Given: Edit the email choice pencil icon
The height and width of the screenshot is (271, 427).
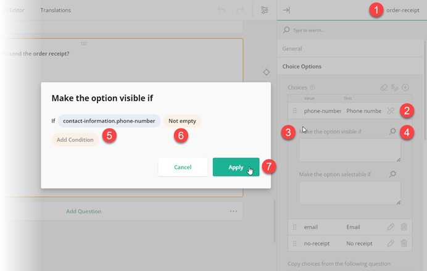Looking at the screenshot, I should [391, 227].
